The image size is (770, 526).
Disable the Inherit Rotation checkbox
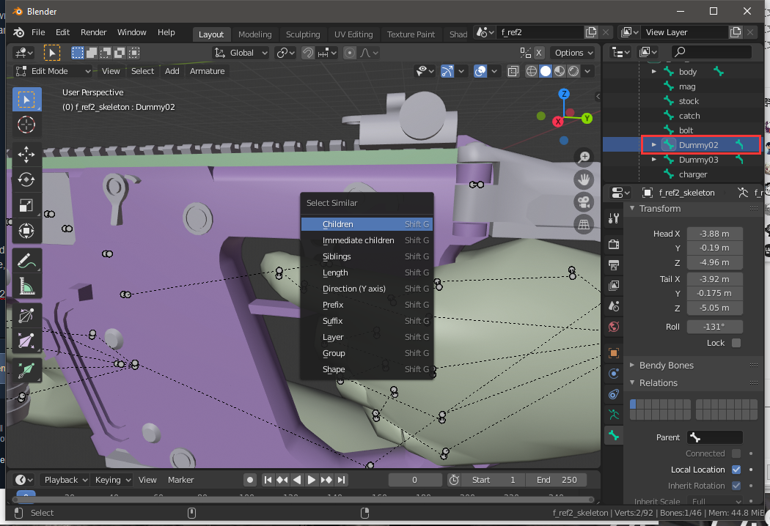tap(736, 486)
